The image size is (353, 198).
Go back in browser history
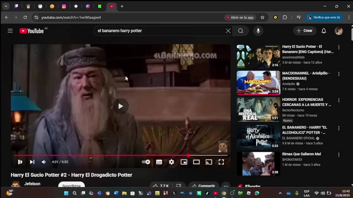click(x=7, y=17)
